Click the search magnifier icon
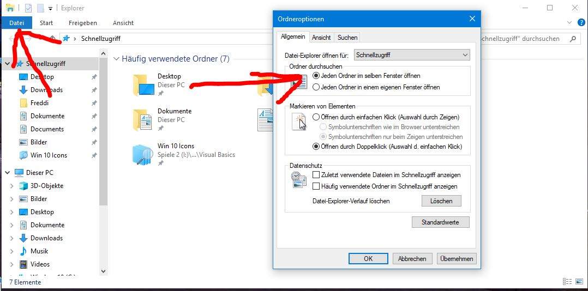This screenshot has width=588, height=291. [572, 39]
